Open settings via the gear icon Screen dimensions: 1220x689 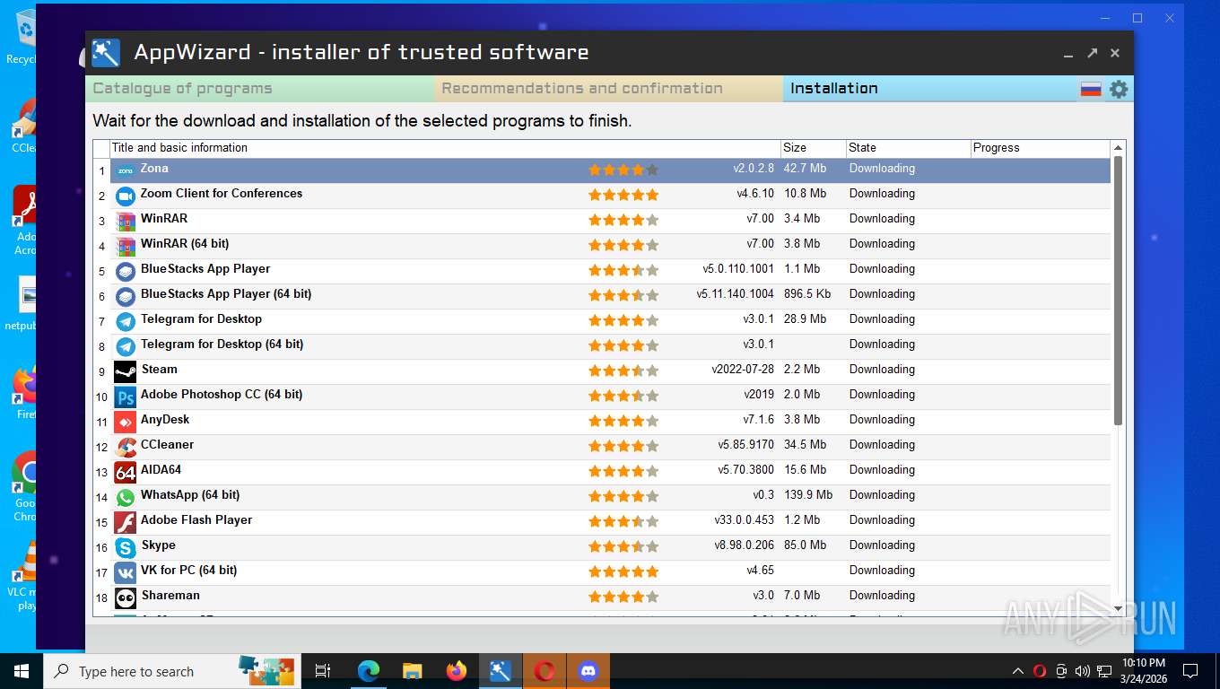pos(1119,89)
